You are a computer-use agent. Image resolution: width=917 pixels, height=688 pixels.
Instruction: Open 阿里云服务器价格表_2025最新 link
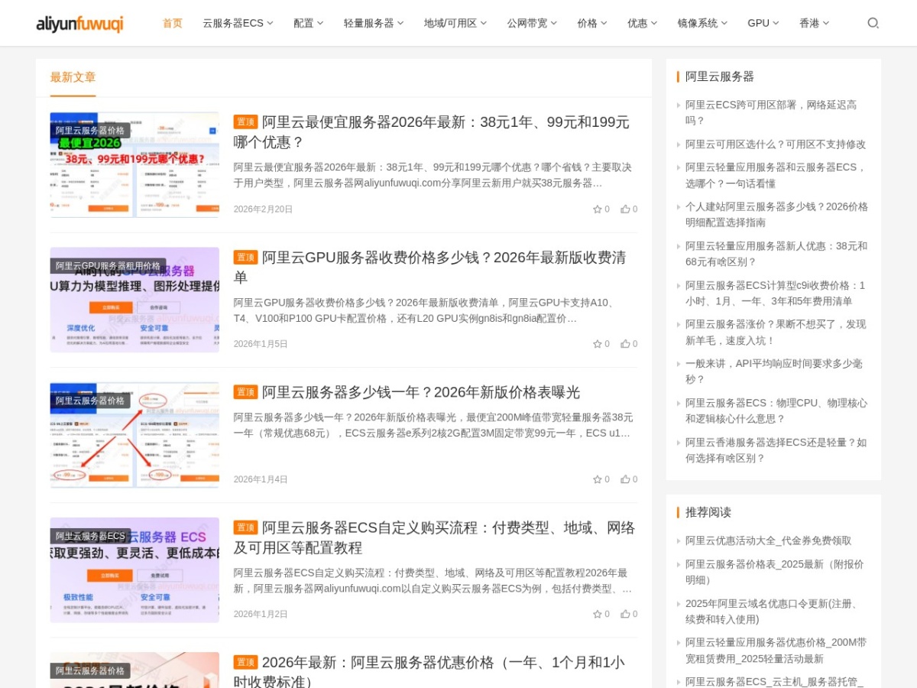point(775,572)
